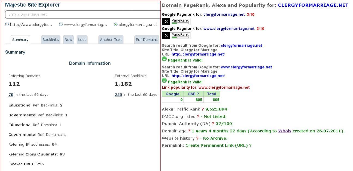Click www.clergyformarriage.net in the second Google Pagerank line
Screen dimensions: 353x171
pos(229,29)
